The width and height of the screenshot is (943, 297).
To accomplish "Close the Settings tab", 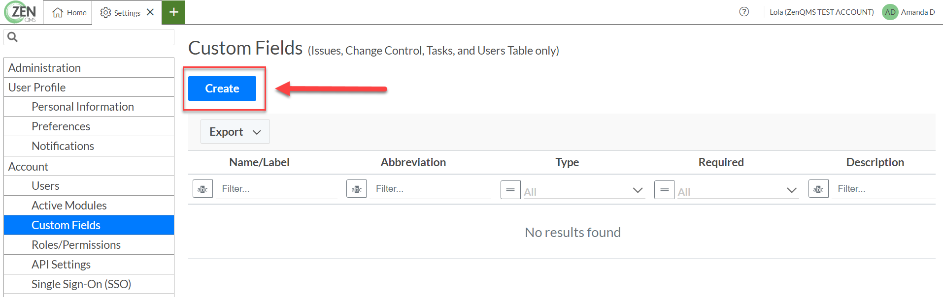I will pyautogui.click(x=150, y=12).
